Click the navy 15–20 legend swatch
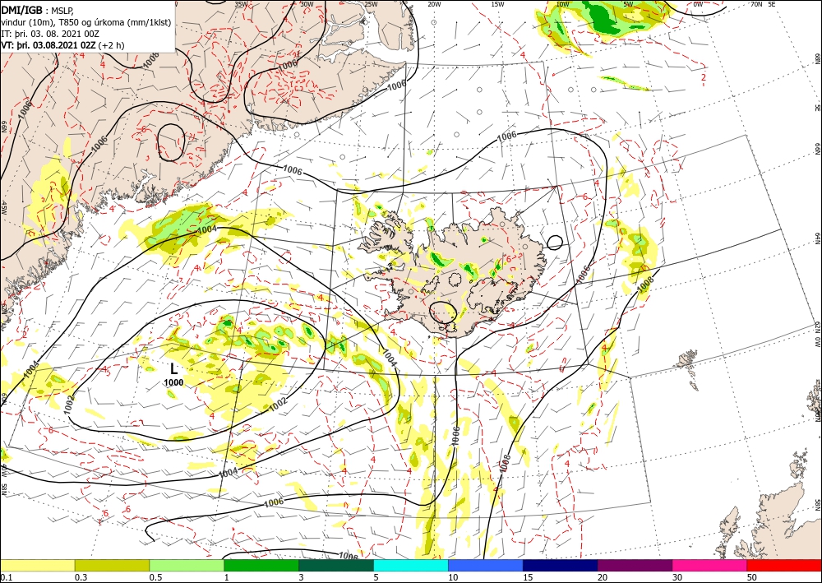This screenshot has height=583, width=822. pos(560,566)
